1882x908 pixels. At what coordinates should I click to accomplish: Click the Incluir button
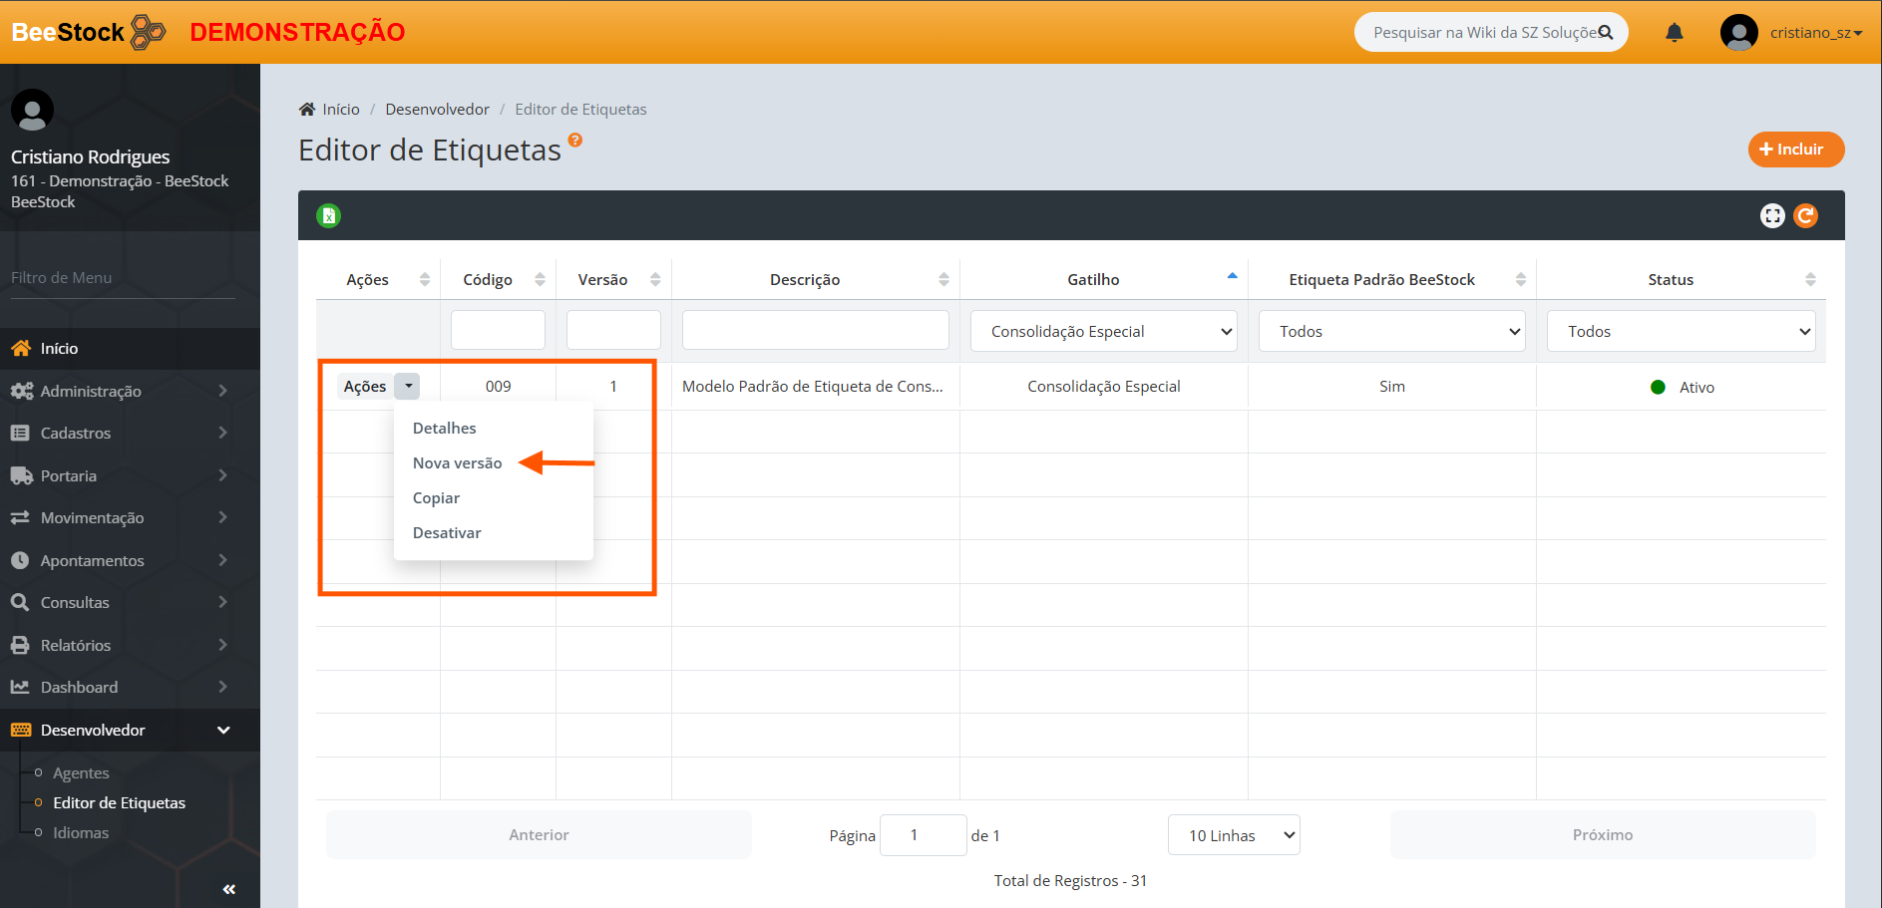pos(1795,150)
